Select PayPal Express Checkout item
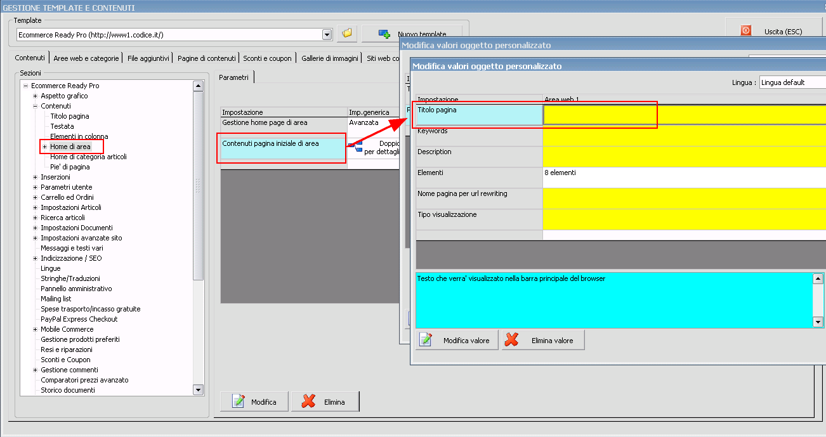Screen dimensions: 826x437 (79, 319)
